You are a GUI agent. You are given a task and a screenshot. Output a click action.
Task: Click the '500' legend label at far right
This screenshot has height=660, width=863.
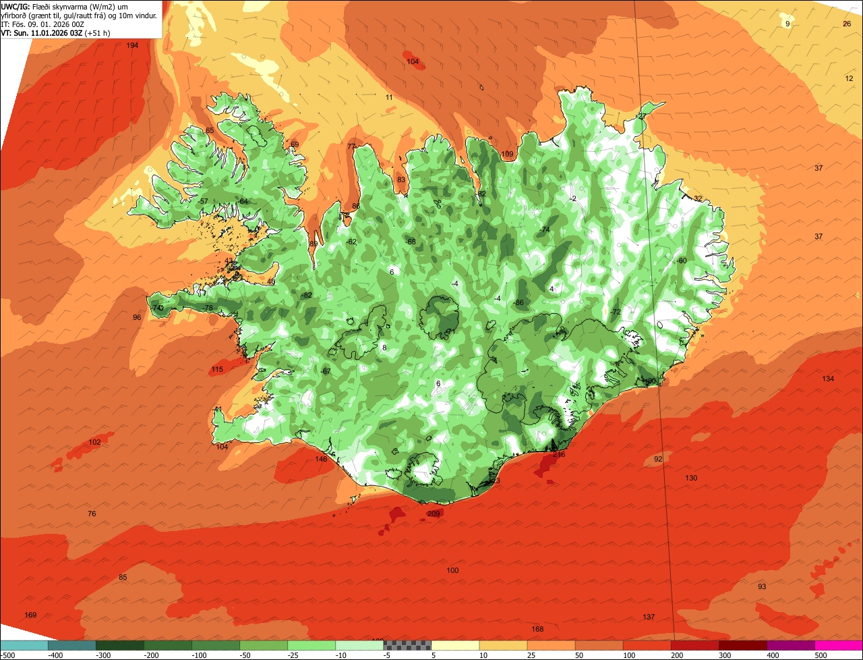pyautogui.click(x=820, y=655)
